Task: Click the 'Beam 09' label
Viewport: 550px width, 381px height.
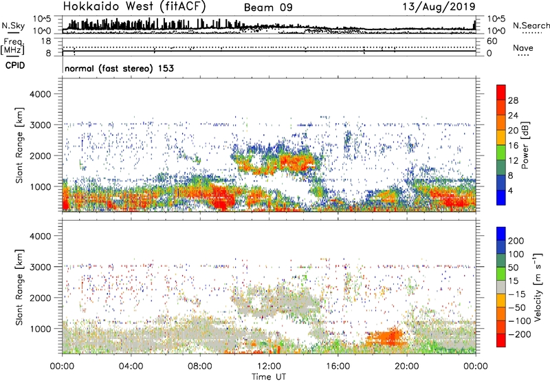Action: [268, 8]
